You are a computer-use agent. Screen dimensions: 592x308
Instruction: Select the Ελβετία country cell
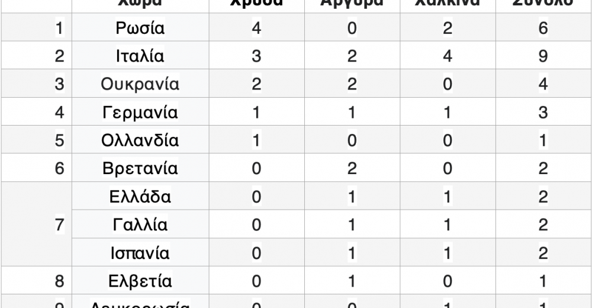point(140,281)
